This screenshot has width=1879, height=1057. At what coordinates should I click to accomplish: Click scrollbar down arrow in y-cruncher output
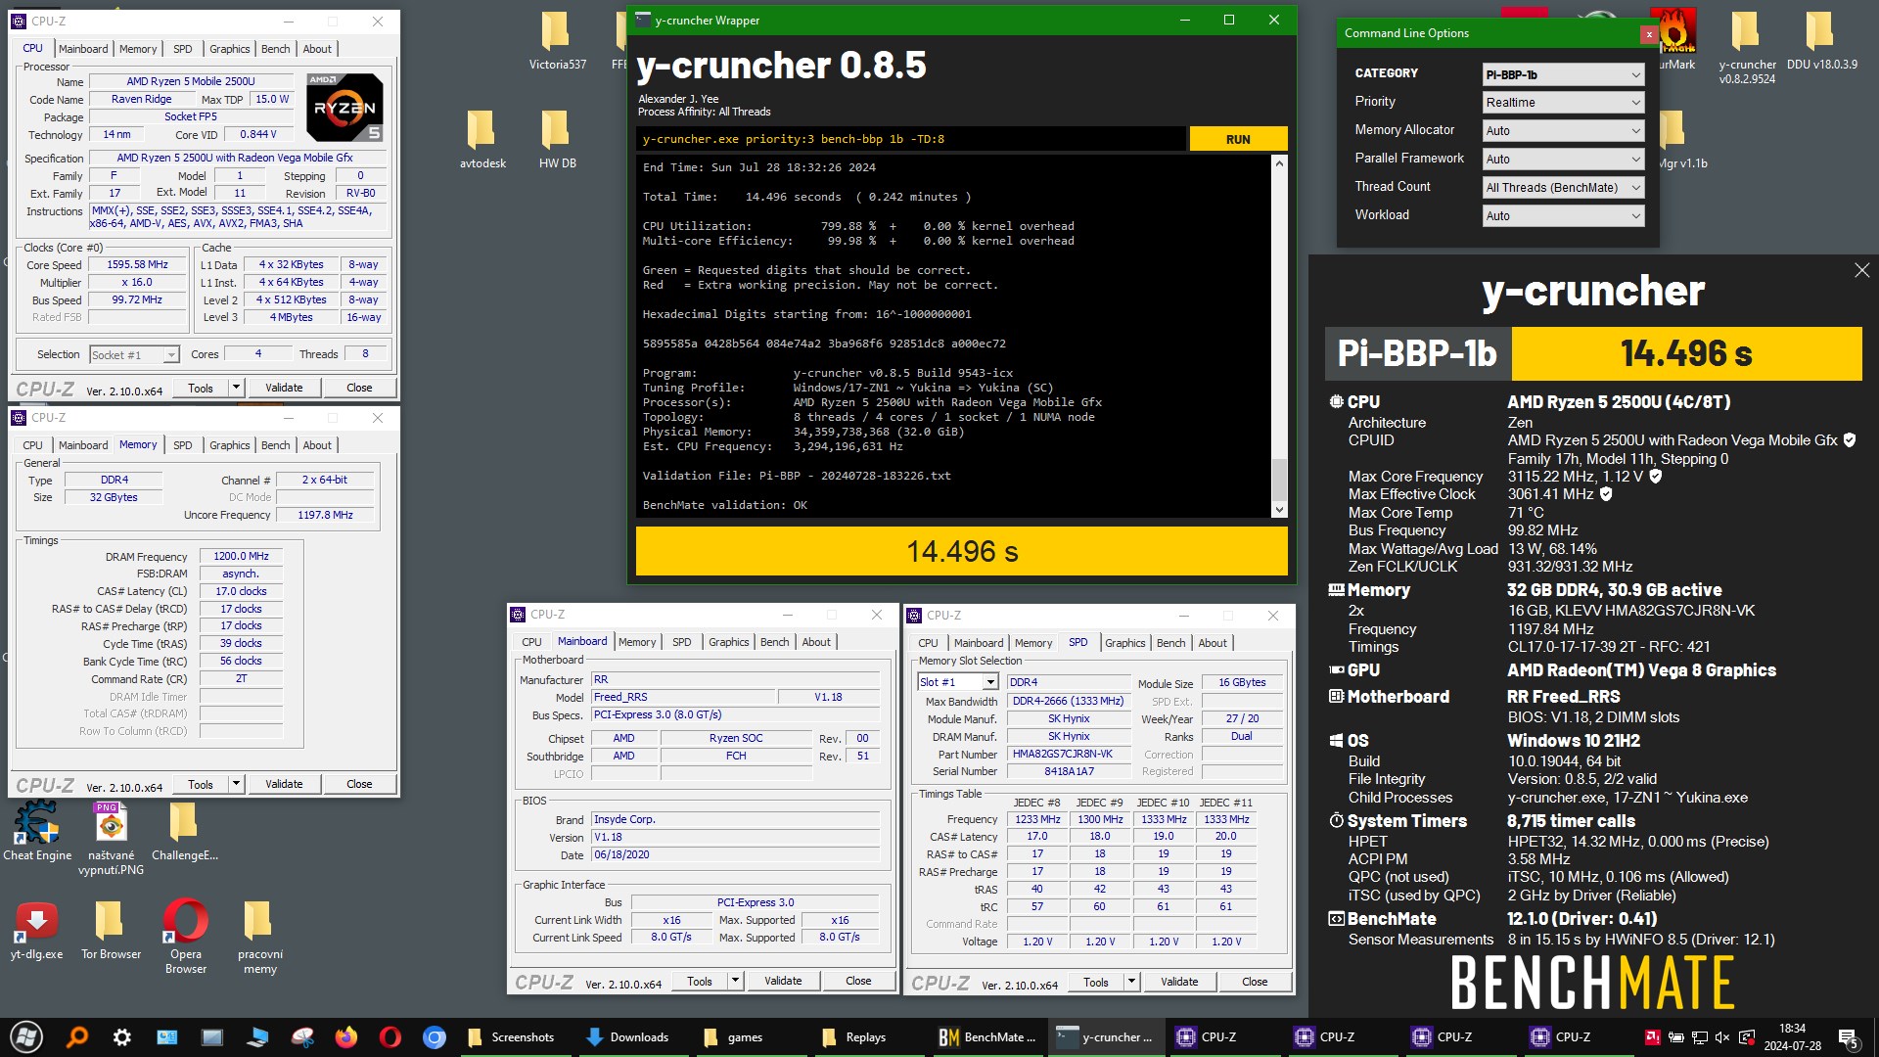1279,510
